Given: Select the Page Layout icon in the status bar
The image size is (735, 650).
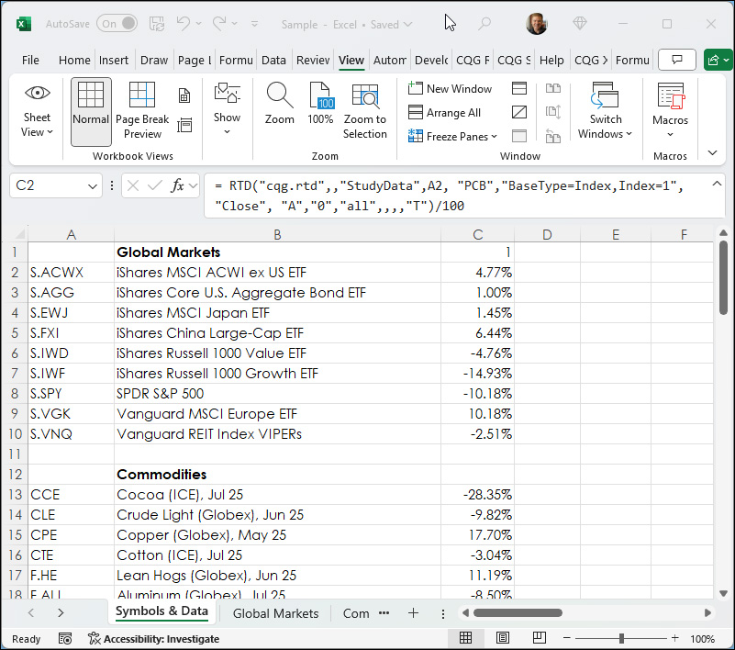Looking at the screenshot, I should [x=503, y=638].
